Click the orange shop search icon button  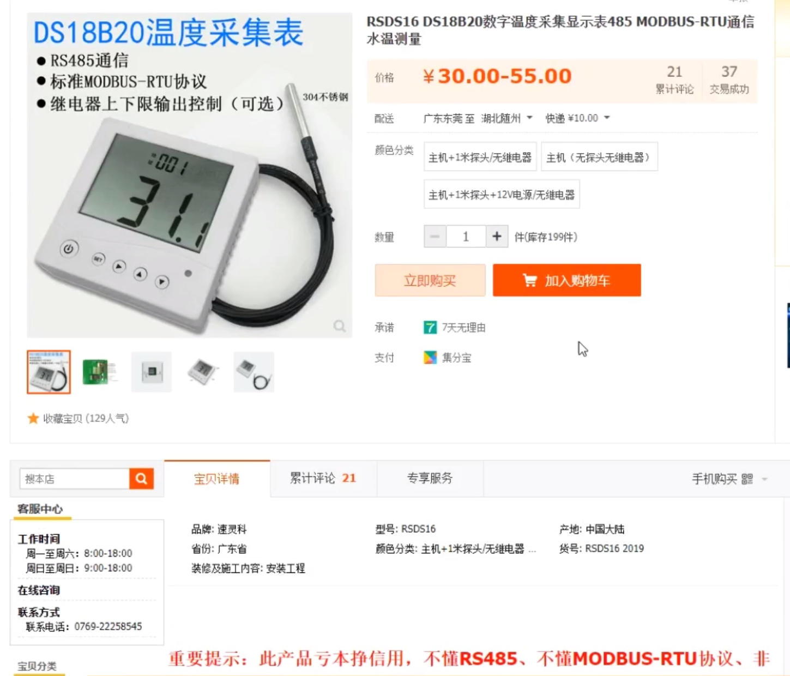pos(141,479)
